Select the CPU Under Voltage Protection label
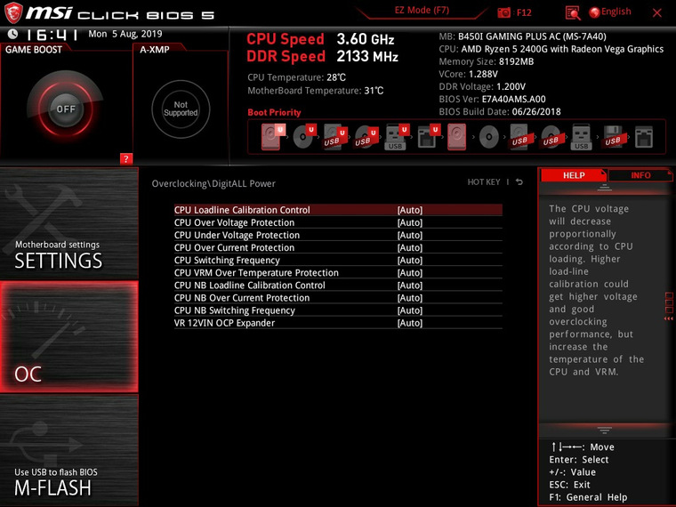This screenshot has width=676, height=507. [237, 235]
